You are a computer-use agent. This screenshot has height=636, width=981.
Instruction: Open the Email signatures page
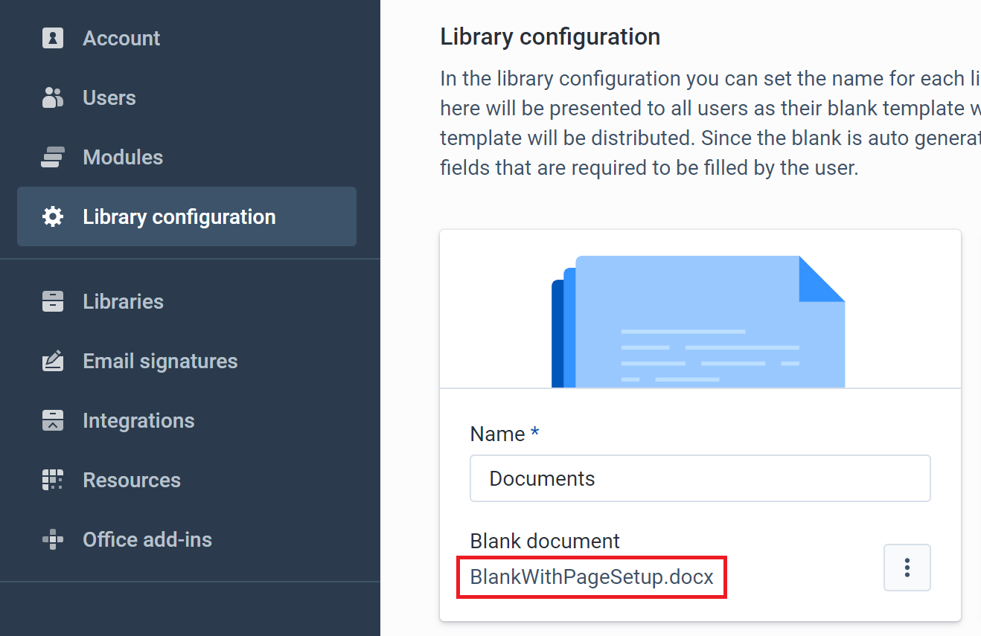click(x=160, y=361)
